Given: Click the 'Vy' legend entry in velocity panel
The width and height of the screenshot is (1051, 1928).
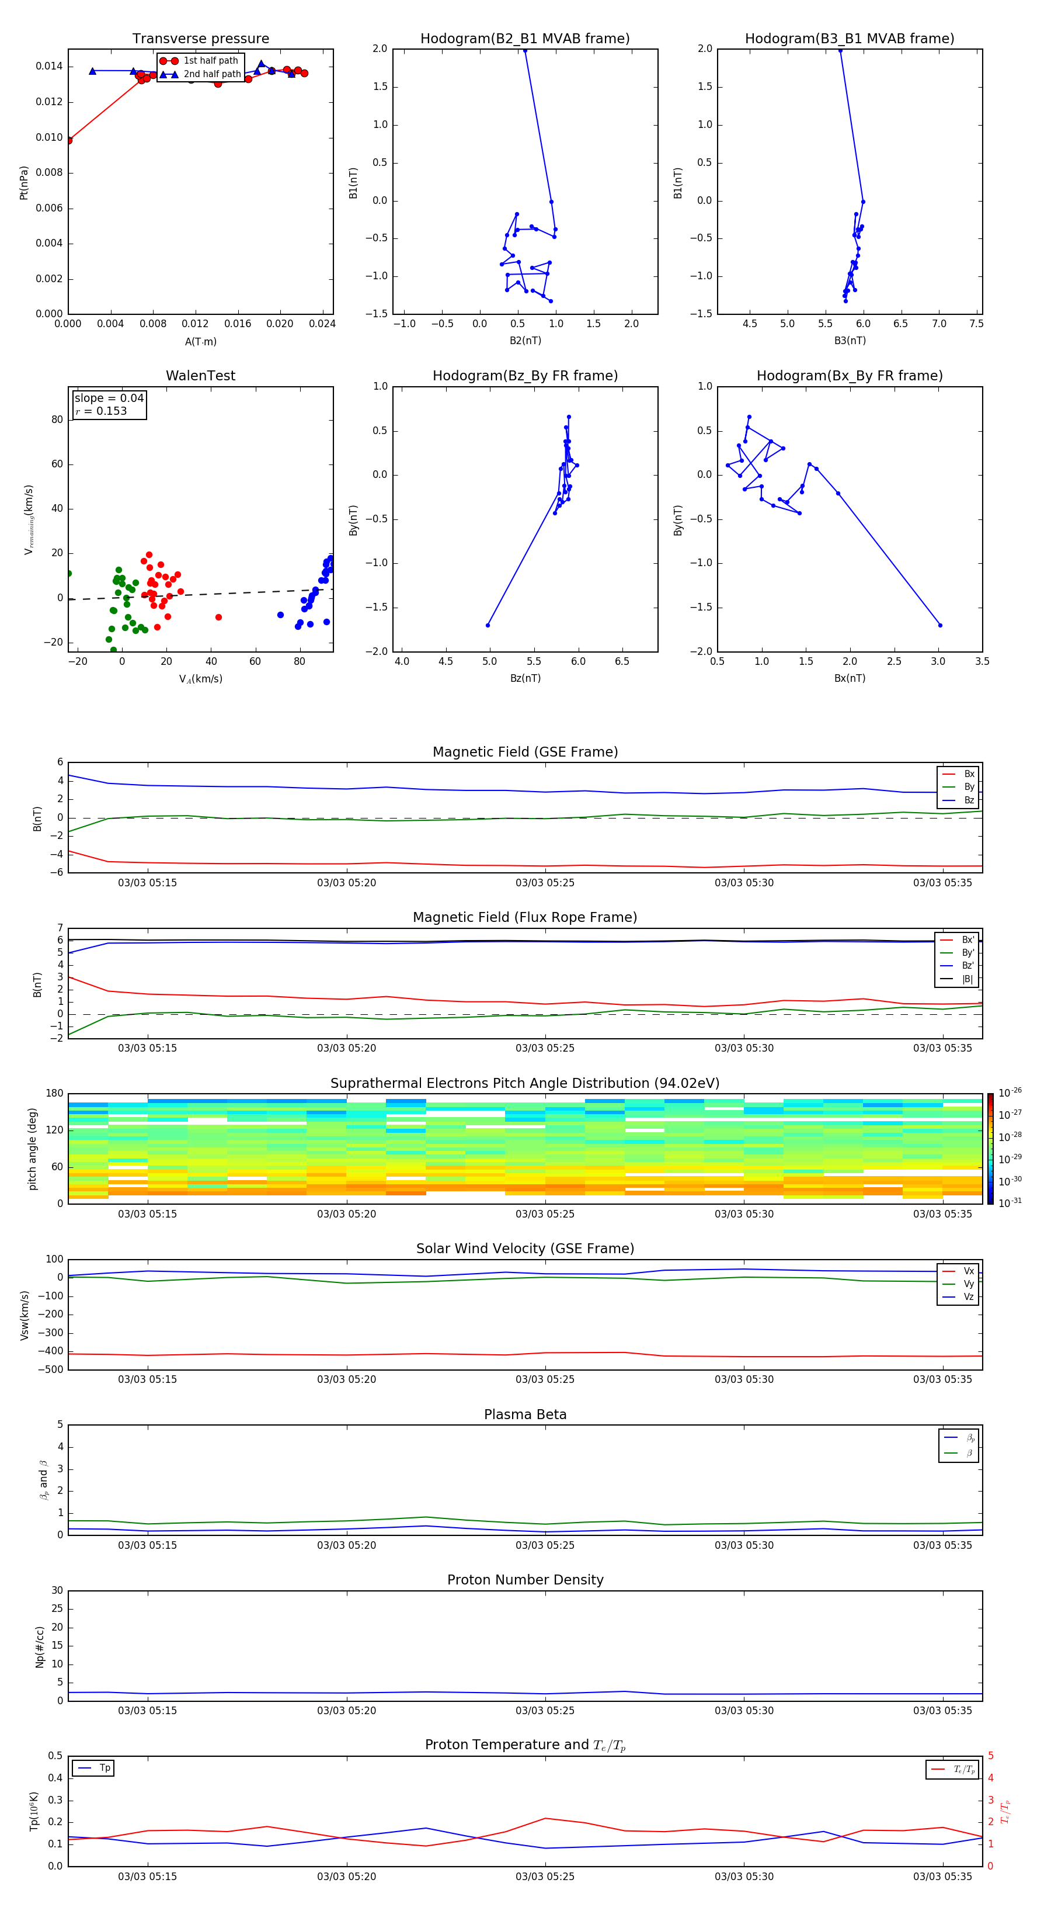Looking at the screenshot, I should (959, 1284).
